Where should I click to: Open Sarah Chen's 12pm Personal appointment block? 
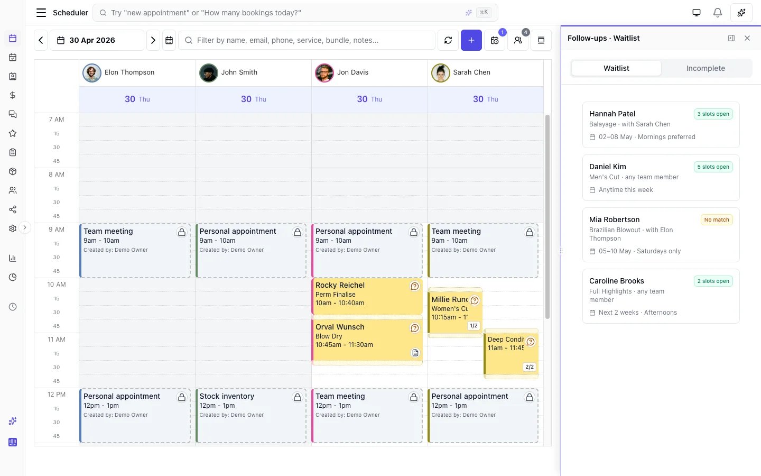click(x=483, y=416)
